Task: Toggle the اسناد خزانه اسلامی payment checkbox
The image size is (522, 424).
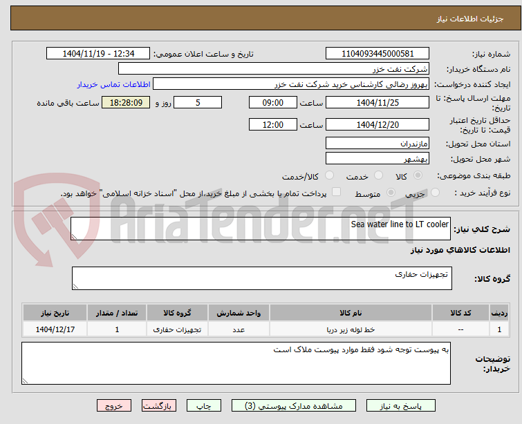Action: [x=337, y=192]
